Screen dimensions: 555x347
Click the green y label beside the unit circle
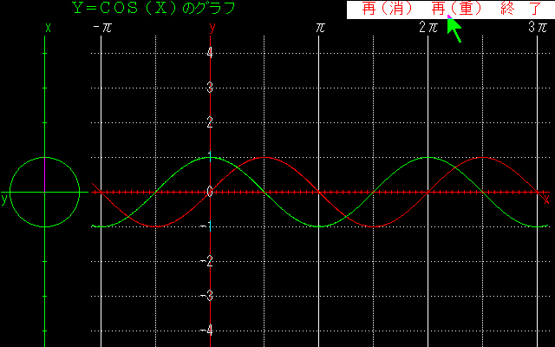(4, 199)
